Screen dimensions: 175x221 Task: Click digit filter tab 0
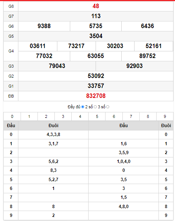[12, 116]
